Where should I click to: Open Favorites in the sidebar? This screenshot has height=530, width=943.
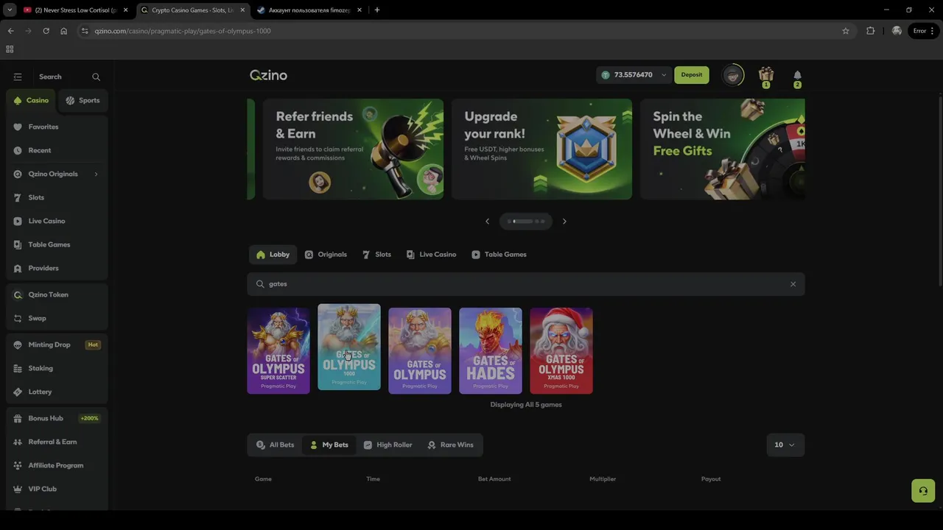(57, 127)
